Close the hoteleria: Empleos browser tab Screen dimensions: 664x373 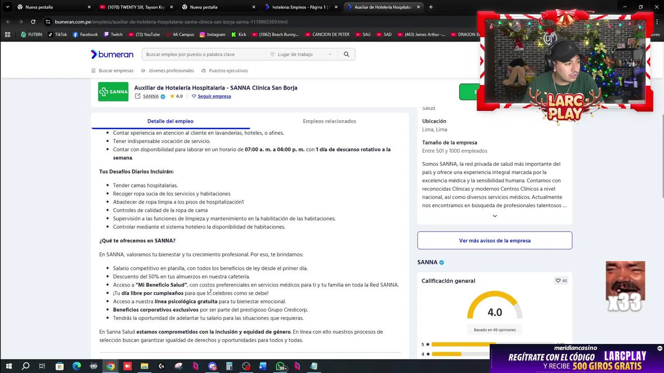pyautogui.click(x=336, y=7)
